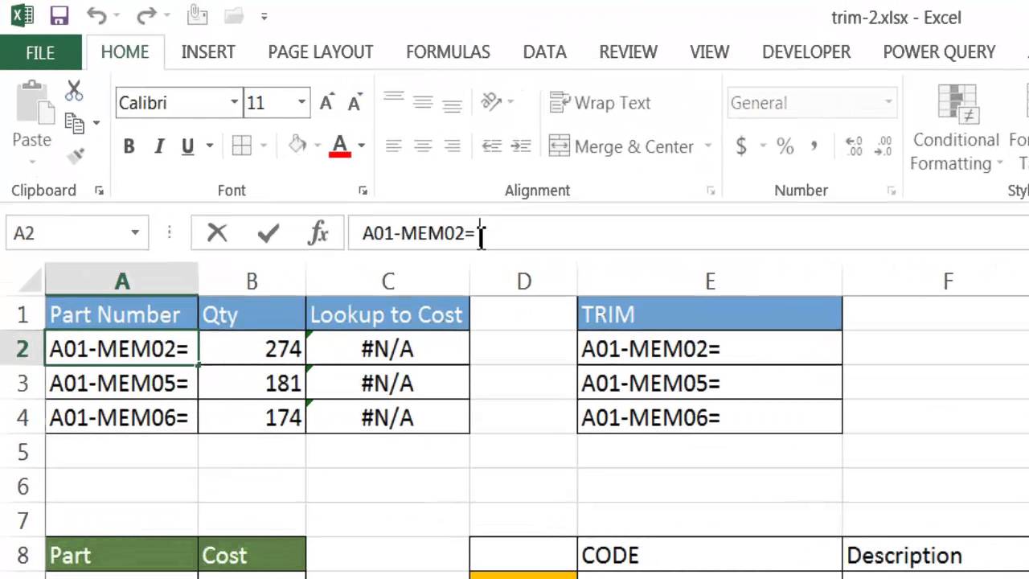Click the Format Painter brush
Screen dimensions: 1029x579
point(75,156)
